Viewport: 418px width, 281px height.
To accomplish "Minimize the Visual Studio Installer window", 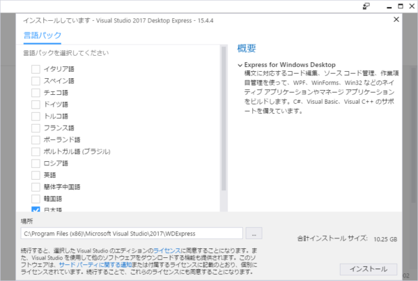I will [x=389, y=6].
